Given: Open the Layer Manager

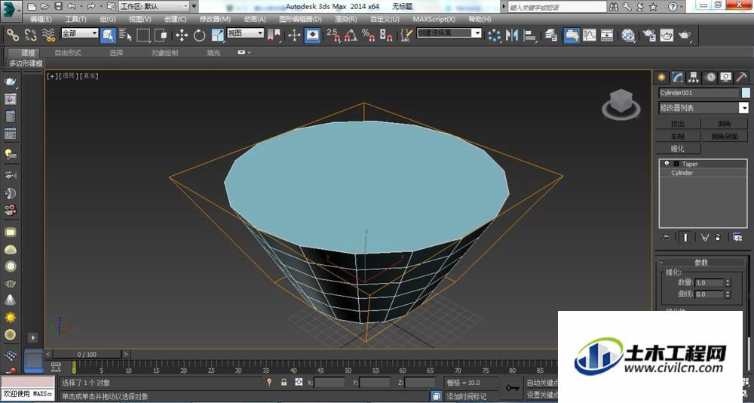Looking at the screenshot, I should point(551,35).
